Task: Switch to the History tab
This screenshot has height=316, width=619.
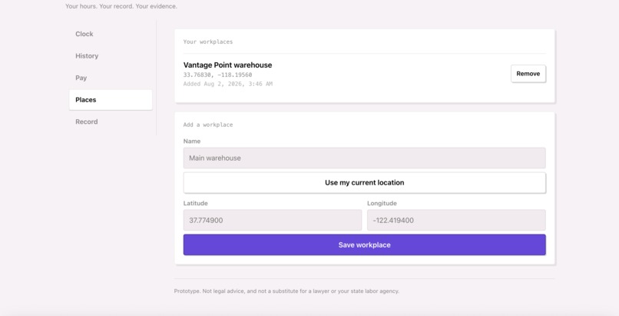Action: pos(111,56)
